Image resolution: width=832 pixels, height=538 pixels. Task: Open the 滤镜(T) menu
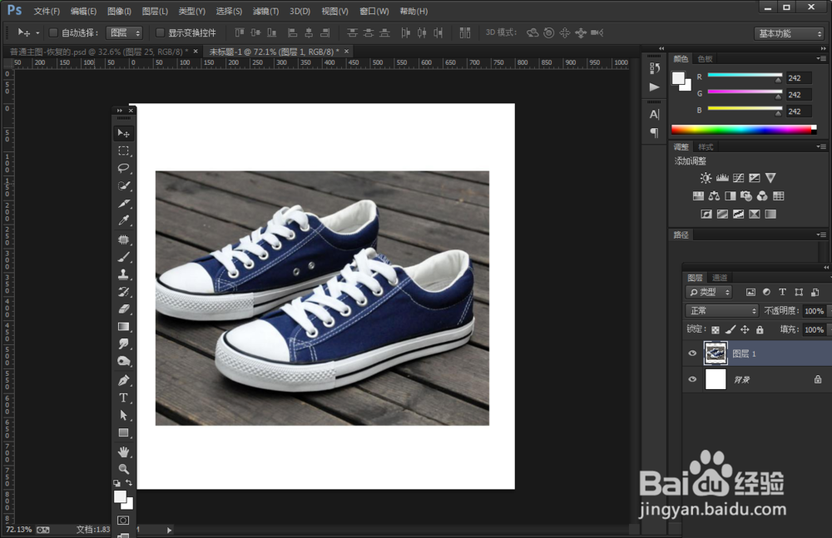point(265,12)
